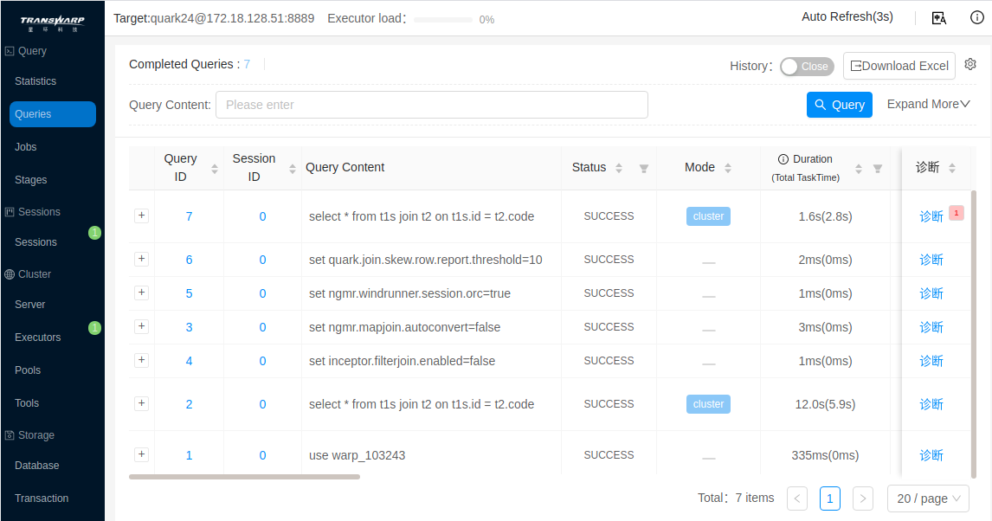Image resolution: width=992 pixels, height=521 pixels.
Task: Click the Cluster section header in sidebar
Action: (x=28, y=274)
